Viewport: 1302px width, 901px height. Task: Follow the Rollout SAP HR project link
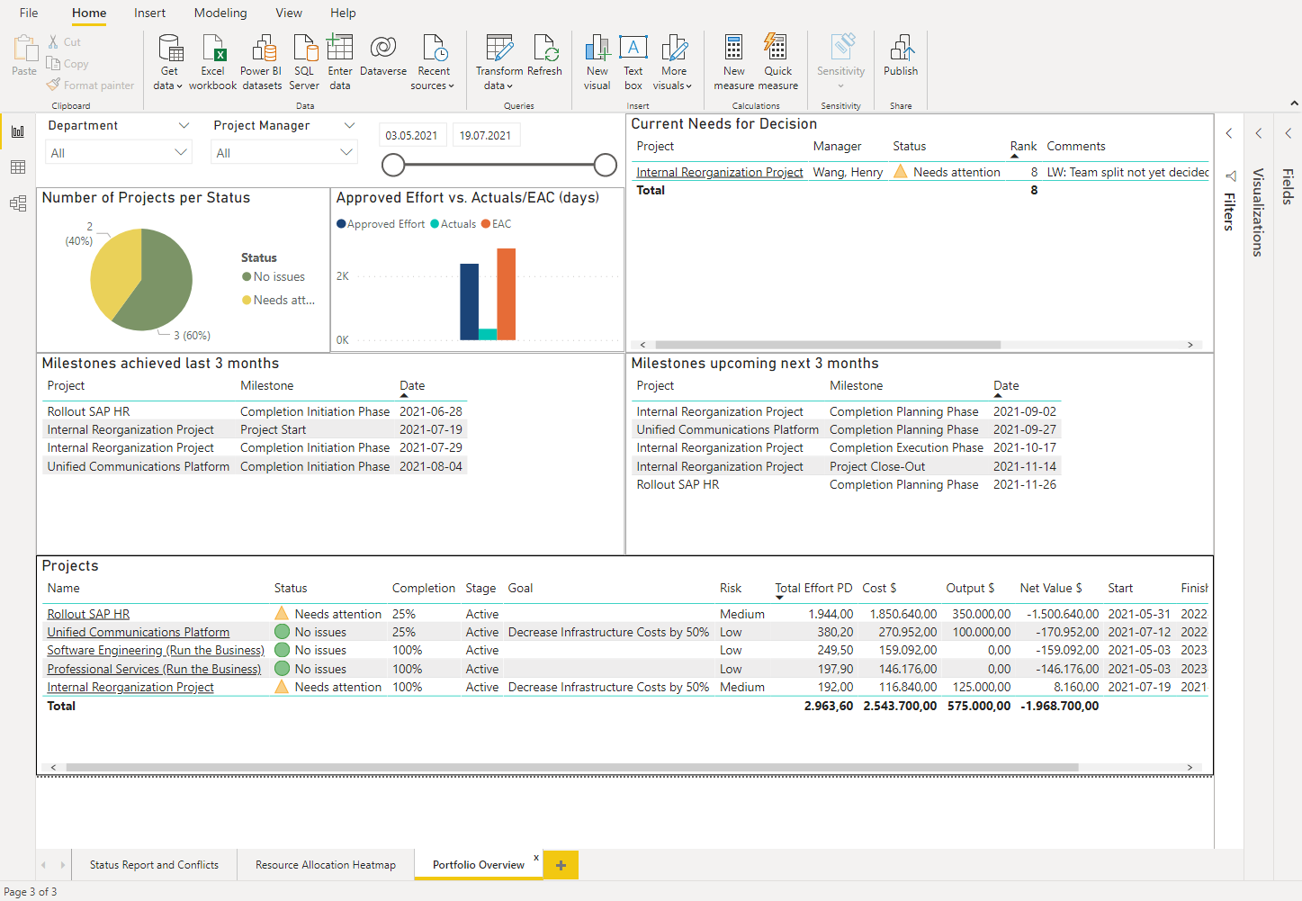[87, 613]
